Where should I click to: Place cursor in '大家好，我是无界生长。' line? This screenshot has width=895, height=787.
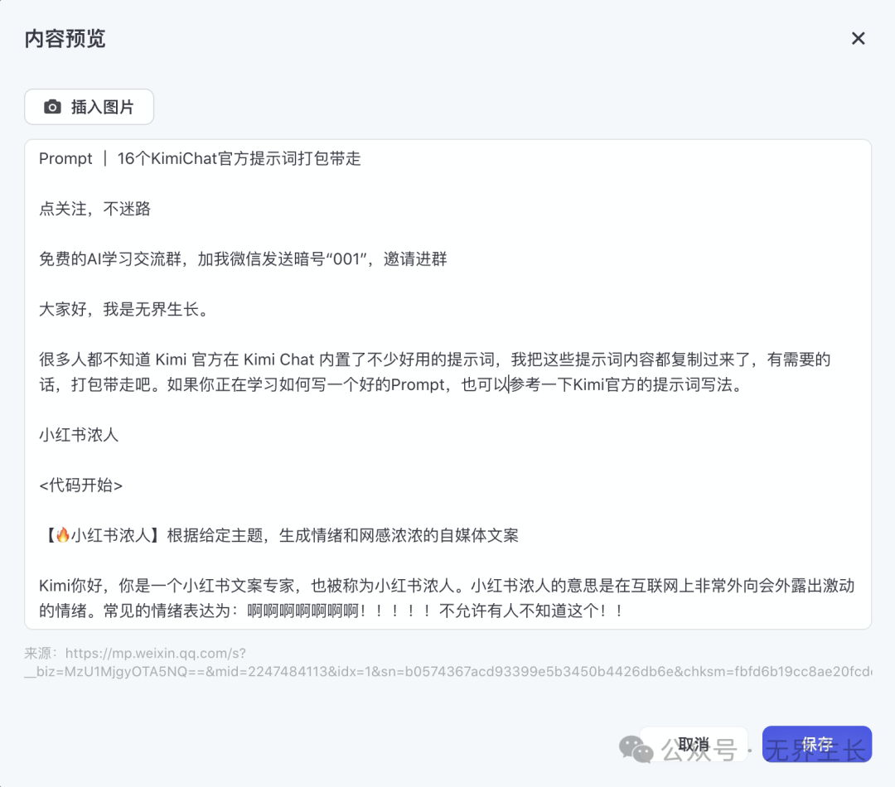pyautogui.click(x=123, y=310)
